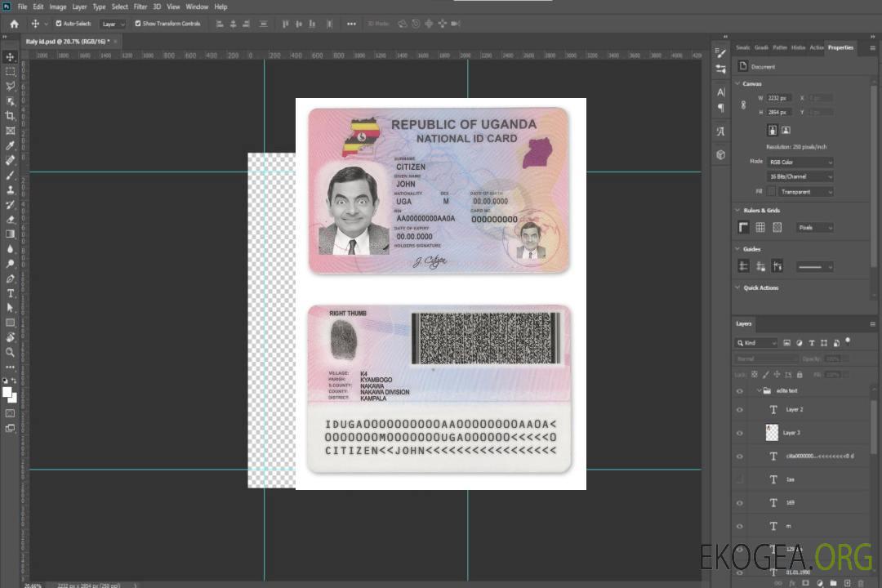This screenshot has height=588, width=882.
Task: Click the foreground color swatch
Action: pyautogui.click(x=7, y=392)
